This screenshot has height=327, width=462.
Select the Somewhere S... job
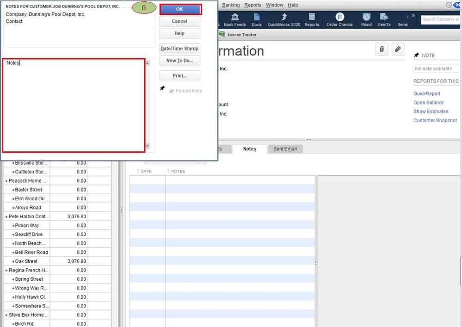[32, 306]
